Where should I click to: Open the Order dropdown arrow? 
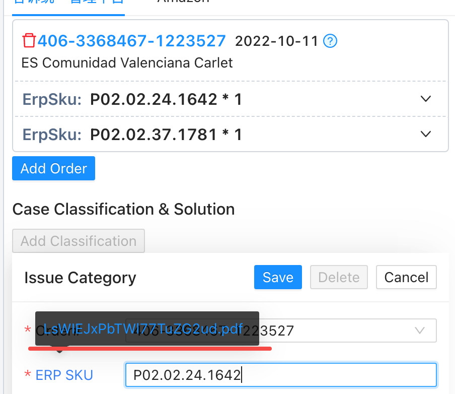pyautogui.click(x=419, y=331)
